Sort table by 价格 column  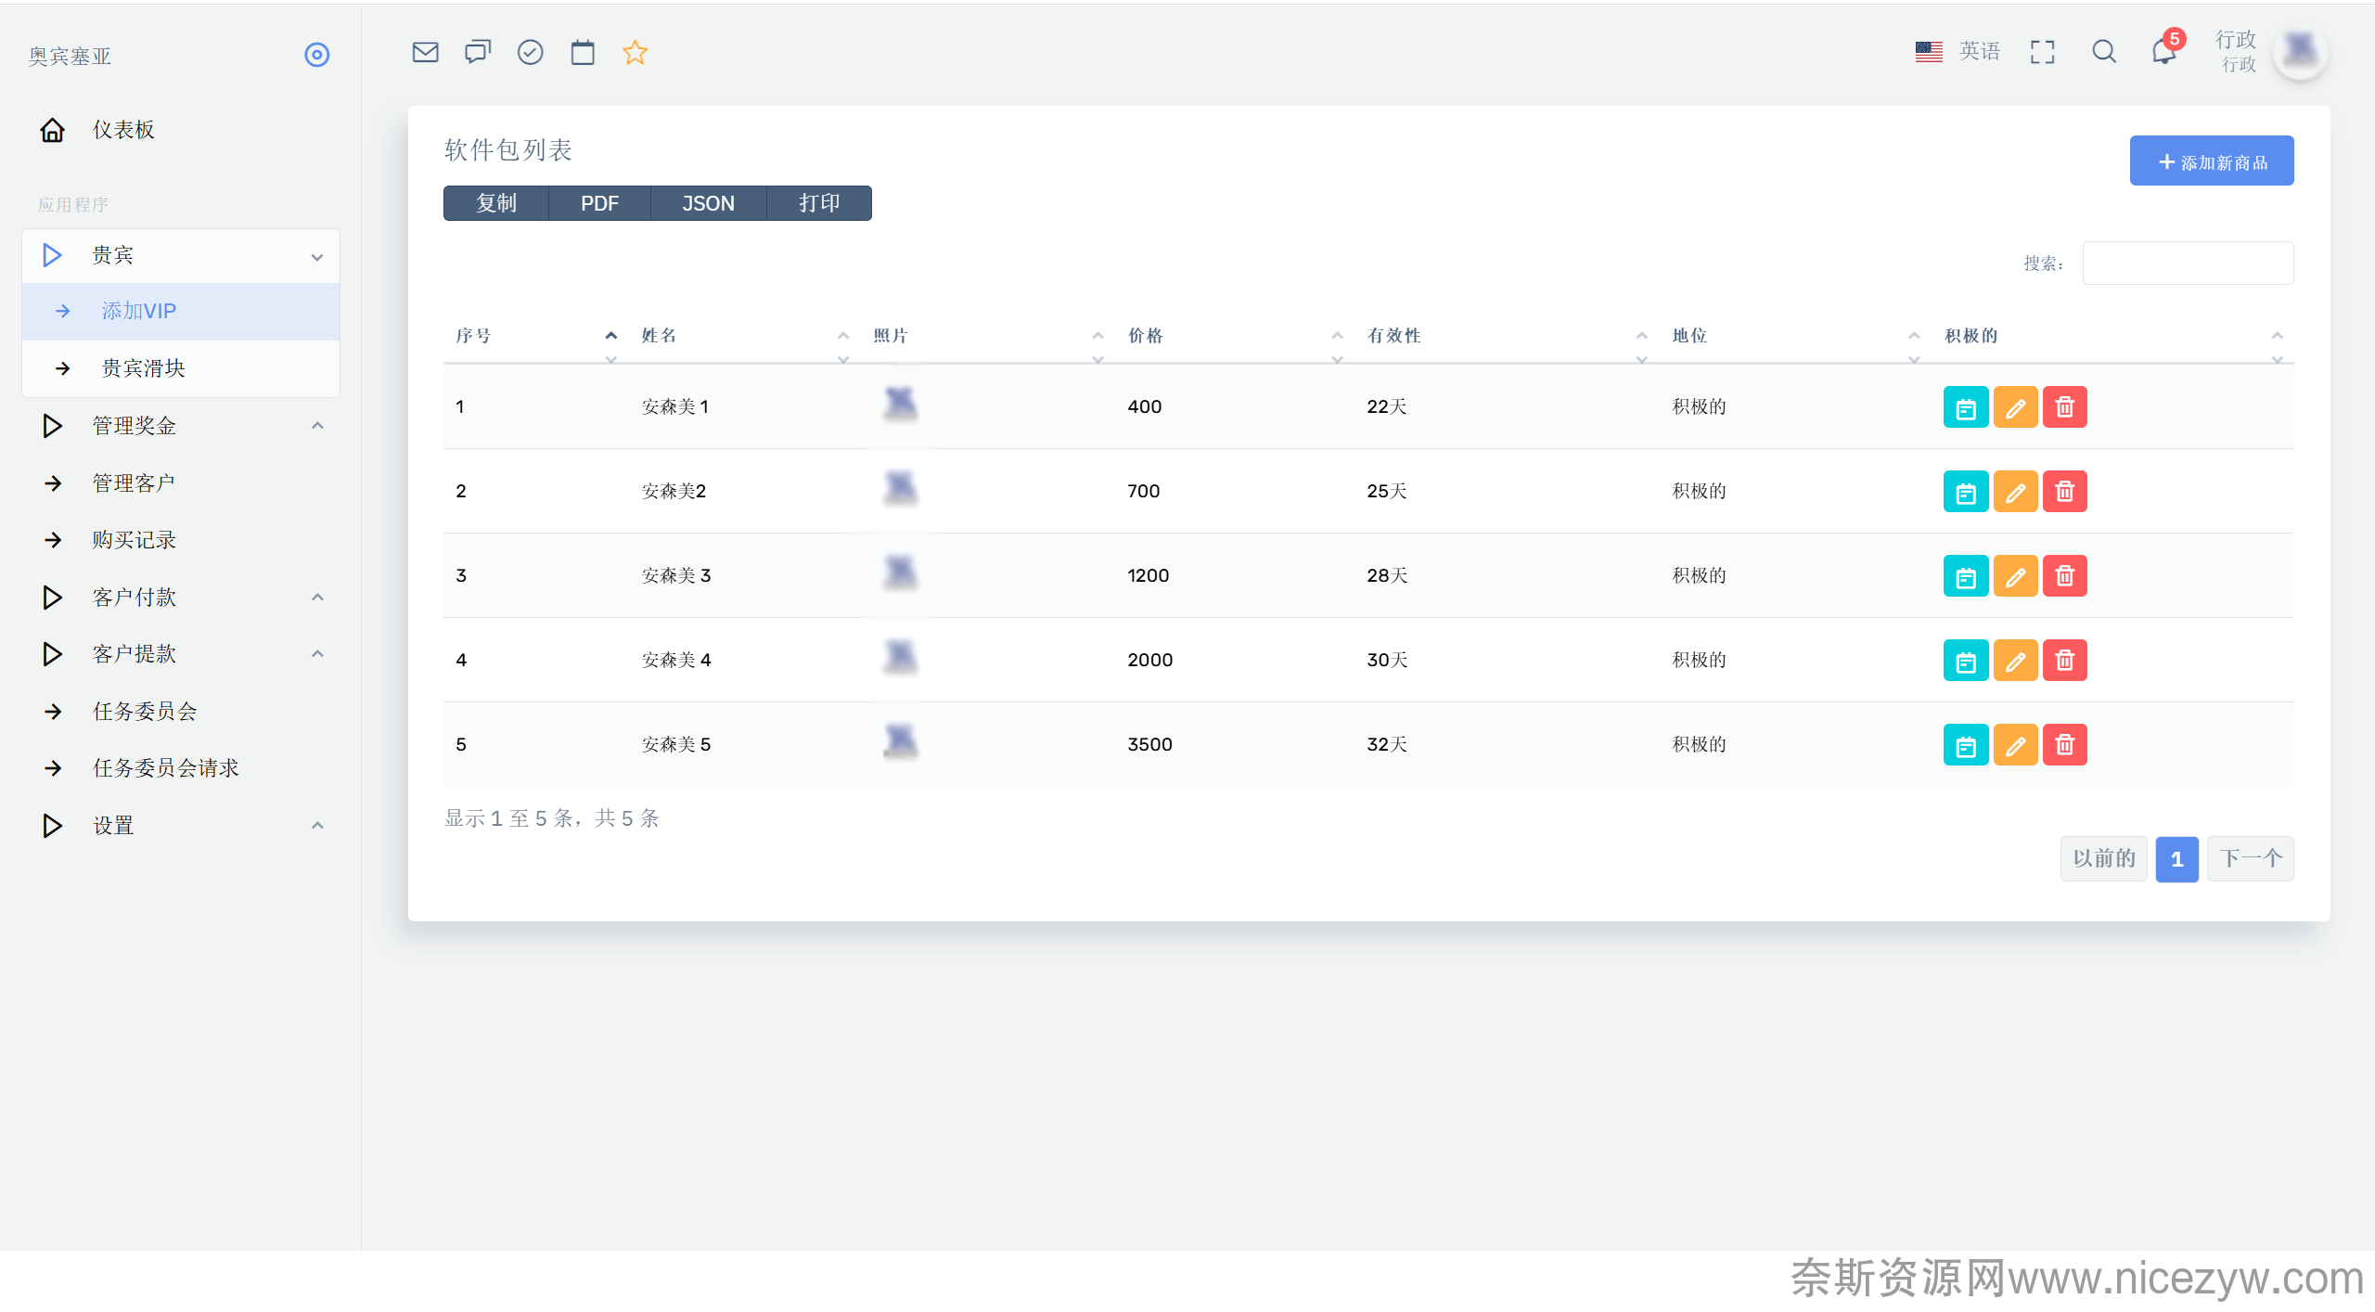[x=1235, y=336]
